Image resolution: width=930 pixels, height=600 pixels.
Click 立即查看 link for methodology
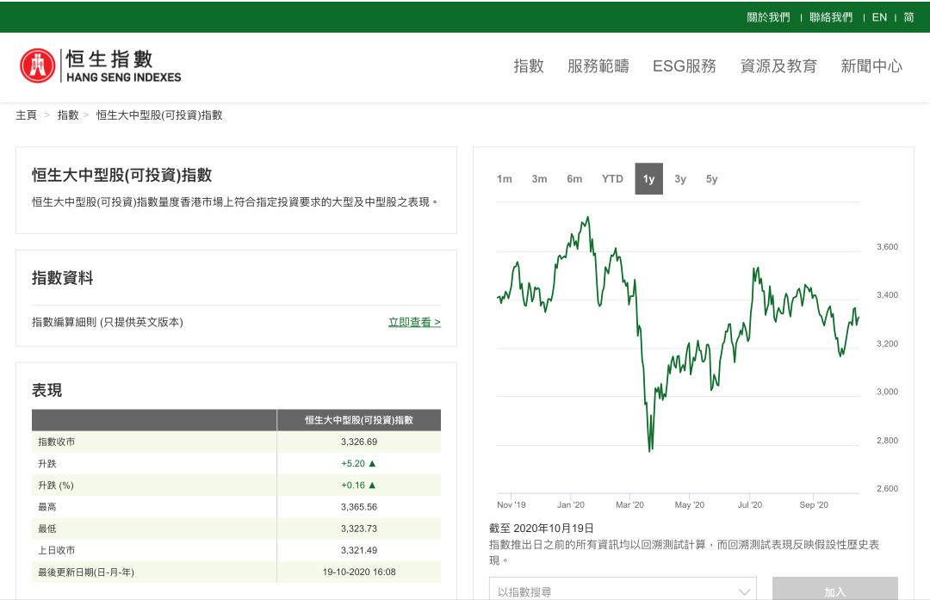414,323
